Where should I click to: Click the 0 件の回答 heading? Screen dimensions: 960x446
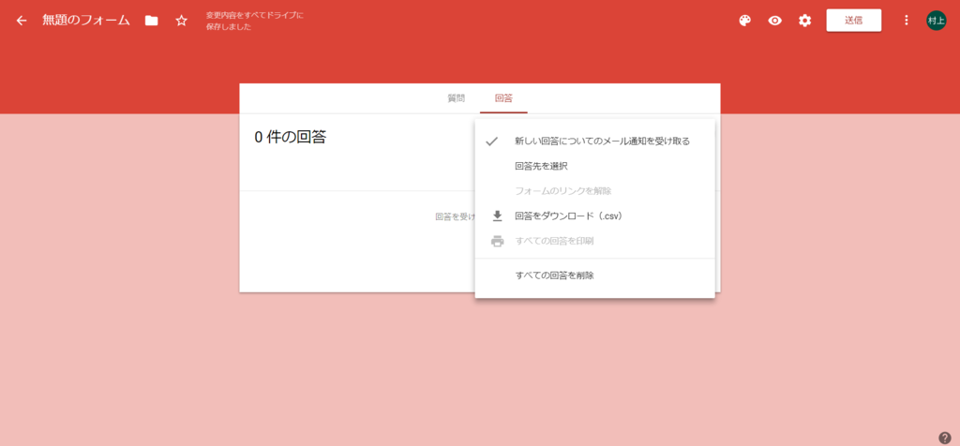point(291,137)
